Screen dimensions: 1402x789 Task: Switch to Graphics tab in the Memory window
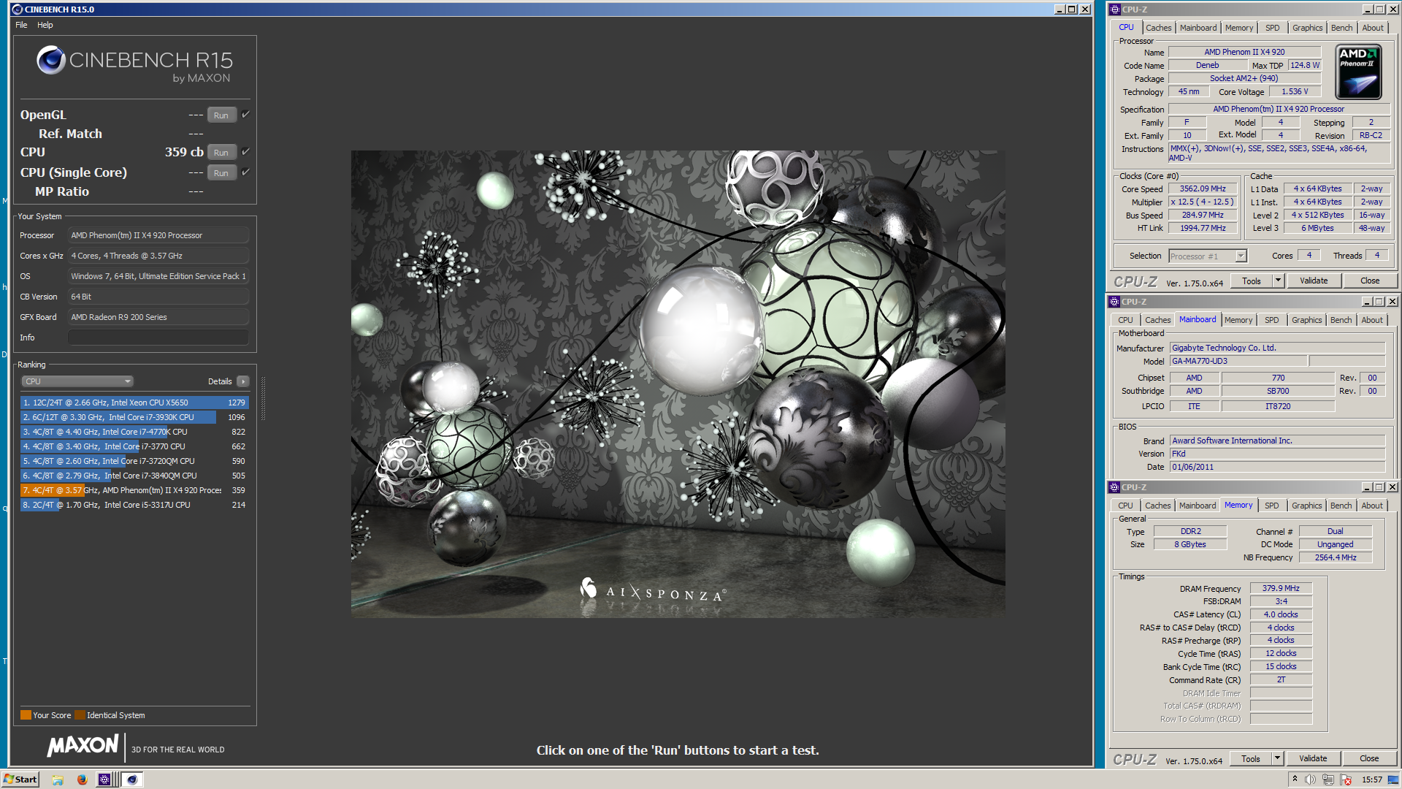1306,506
